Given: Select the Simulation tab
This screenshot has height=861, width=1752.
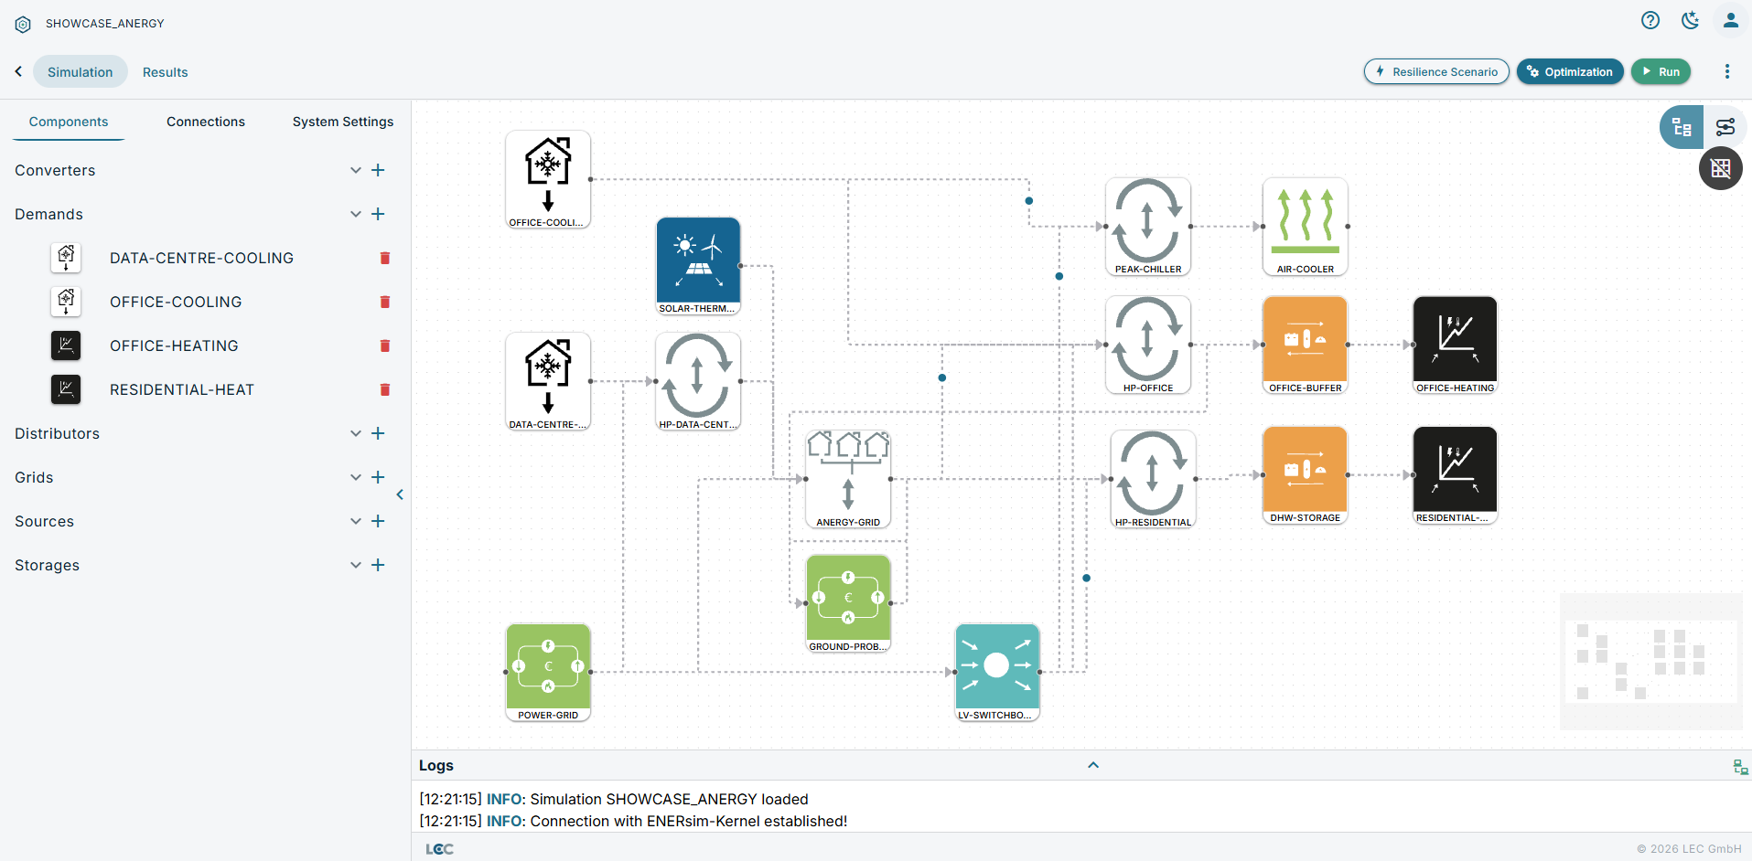Looking at the screenshot, I should pyautogui.click(x=81, y=72).
